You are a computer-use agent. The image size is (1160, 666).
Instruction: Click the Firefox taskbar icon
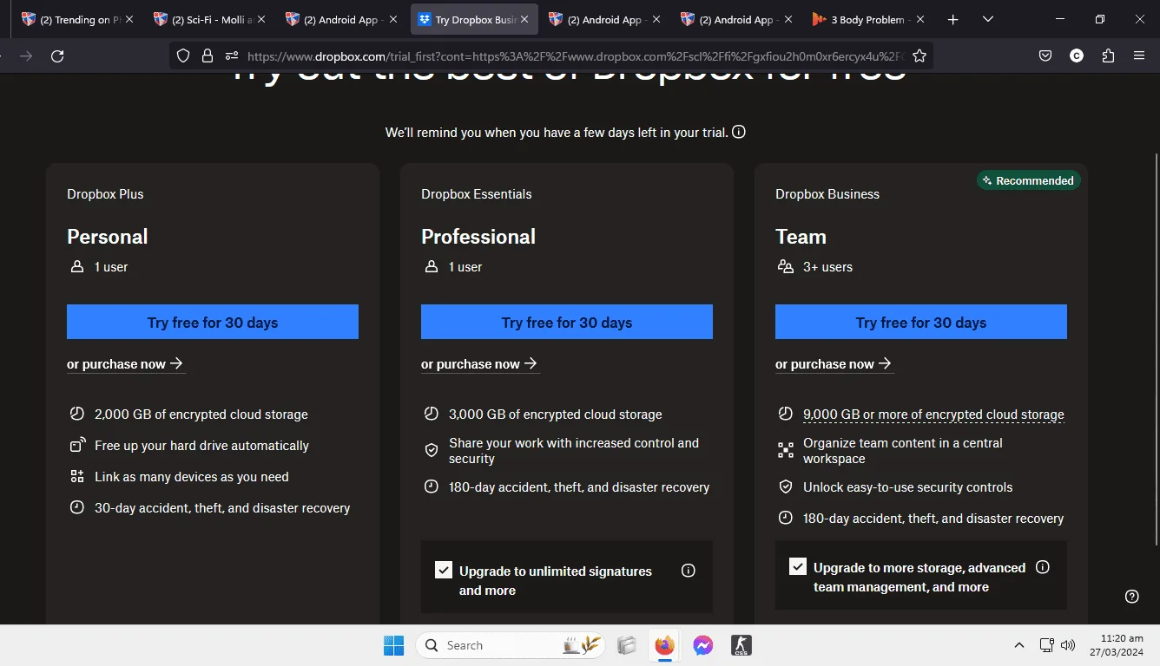[x=664, y=645]
